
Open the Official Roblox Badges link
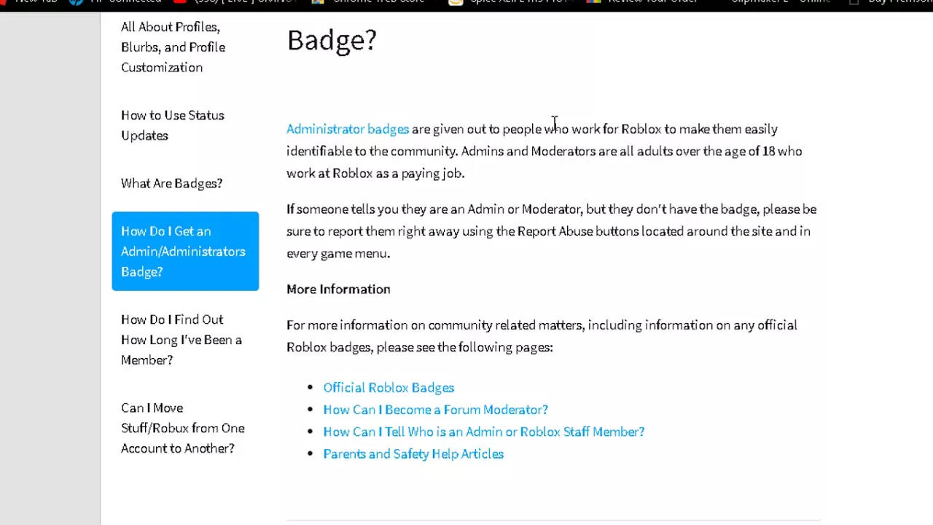point(389,388)
